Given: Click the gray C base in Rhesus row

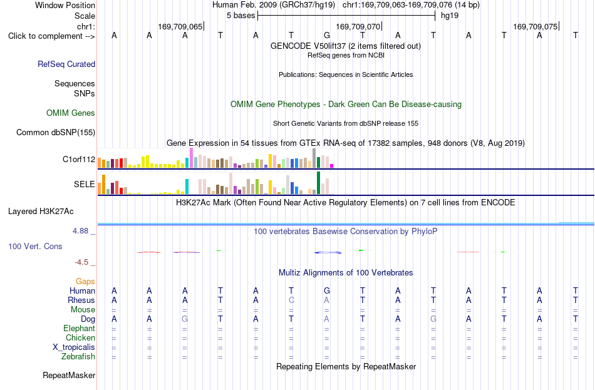Looking at the screenshot, I should 291,300.
